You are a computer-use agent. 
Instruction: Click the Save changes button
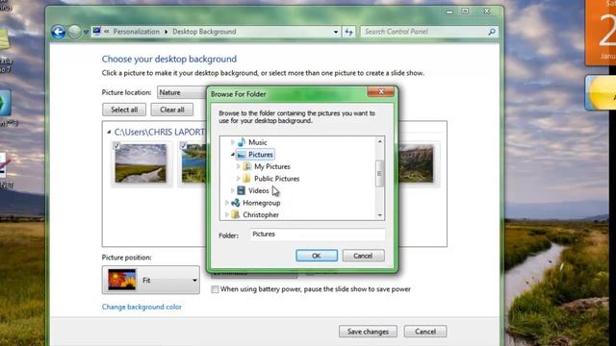368,332
